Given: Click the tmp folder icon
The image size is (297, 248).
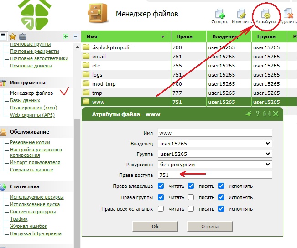Looking at the screenshot, I should click(x=86, y=93).
